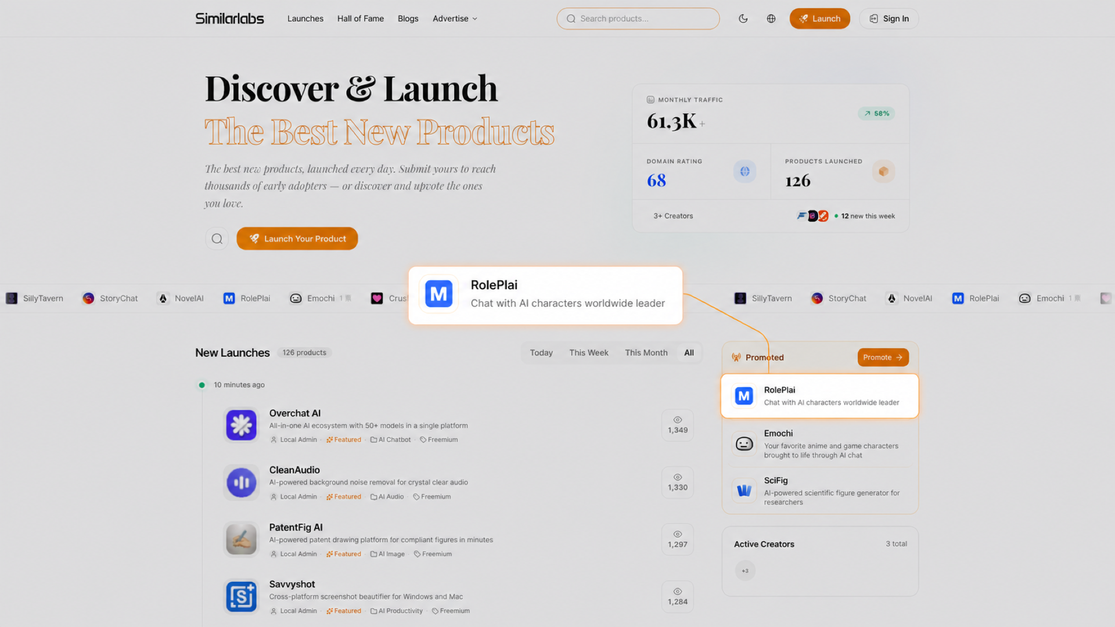Viewport: 1115px width, 627px height.
Task: Click Freemium tag on CleanAudio
Action: (x=432, y=497)
